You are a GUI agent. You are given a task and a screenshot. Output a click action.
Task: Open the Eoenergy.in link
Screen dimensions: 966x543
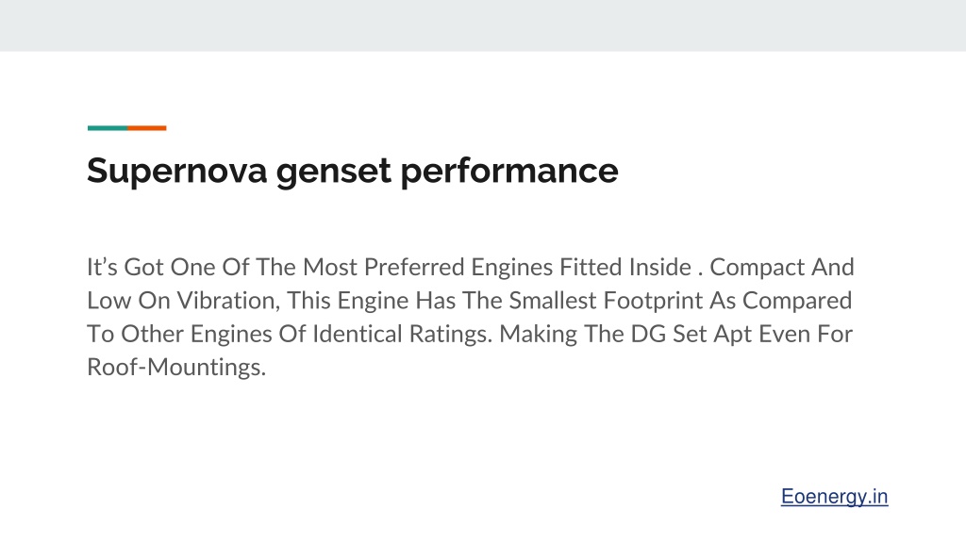point(834,496)
